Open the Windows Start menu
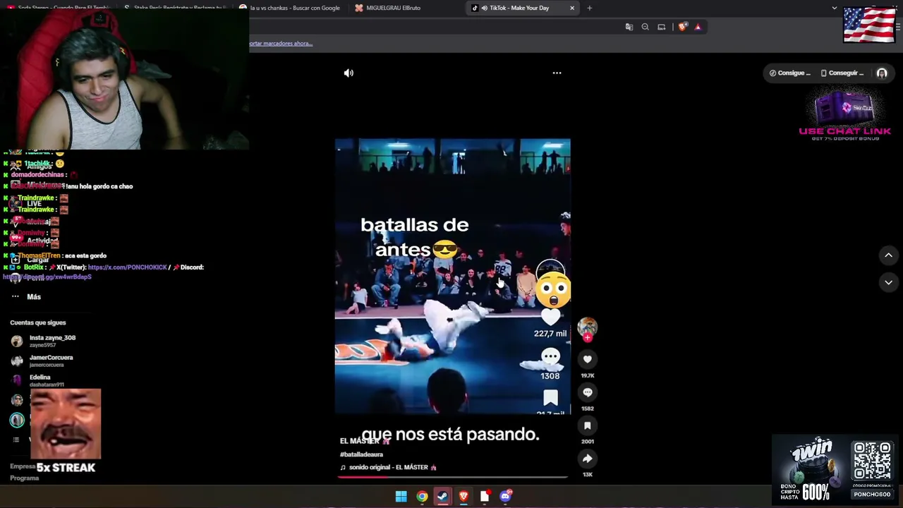 [401, 496]
